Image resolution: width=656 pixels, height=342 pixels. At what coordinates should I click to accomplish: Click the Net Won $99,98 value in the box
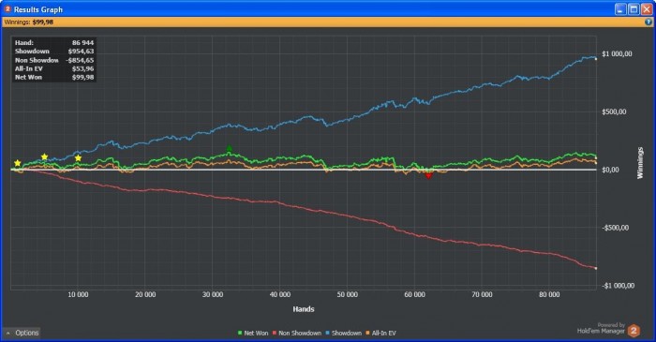point(82,78)
